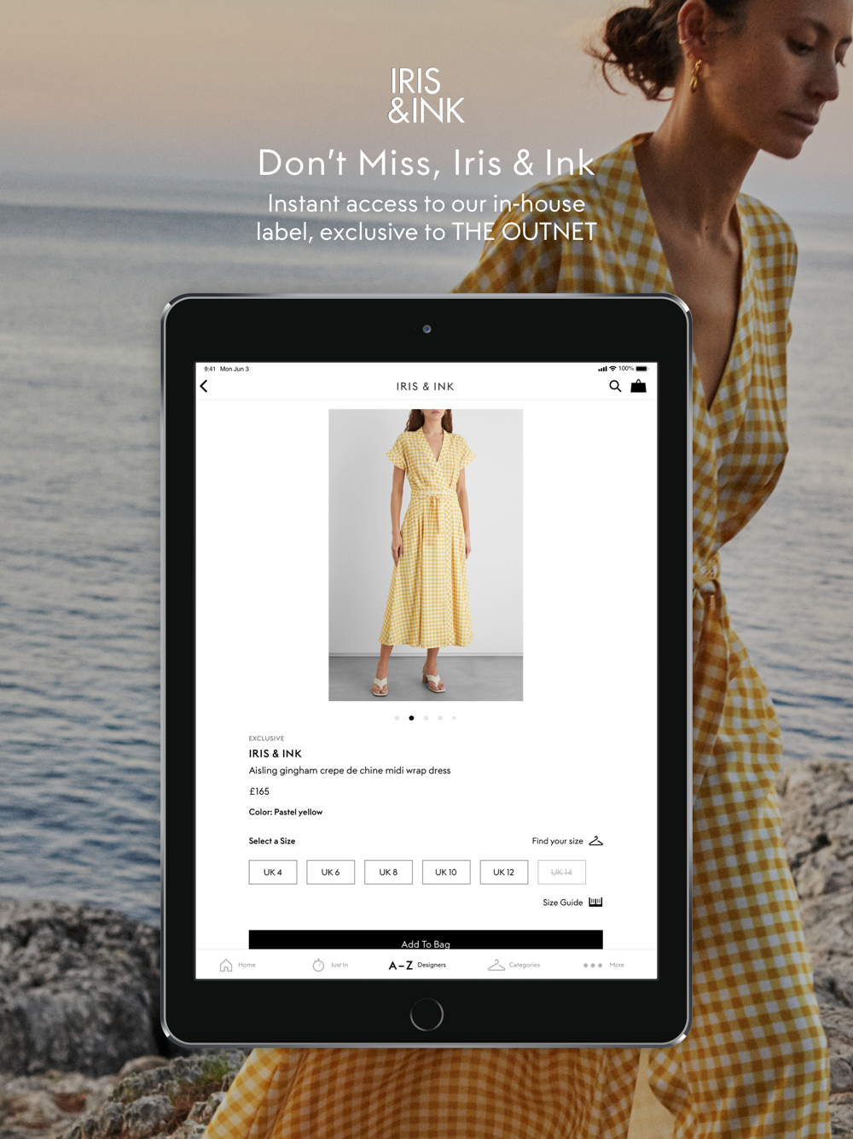This screenshot has height=1139, width=853.
Task: Select unavailable size UK 14
Action: 562,872
